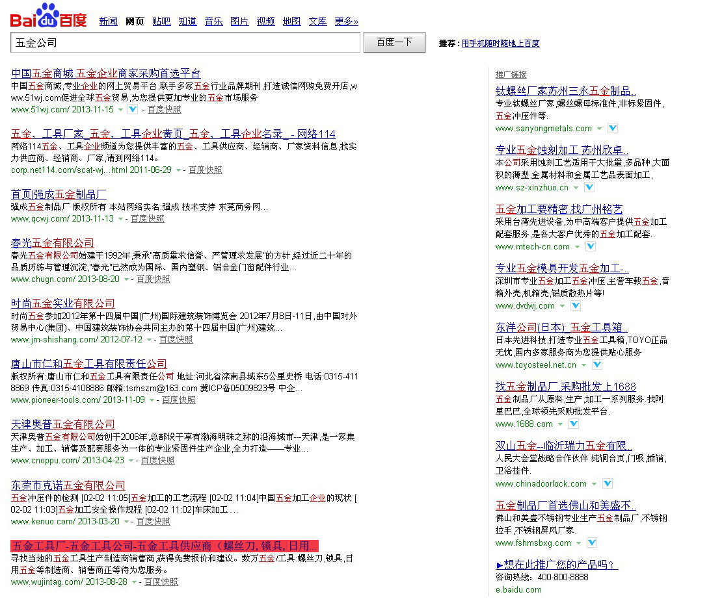Switch to the 图片 tab
Viewport: 709px width, 614px height.
coord(239,21)
